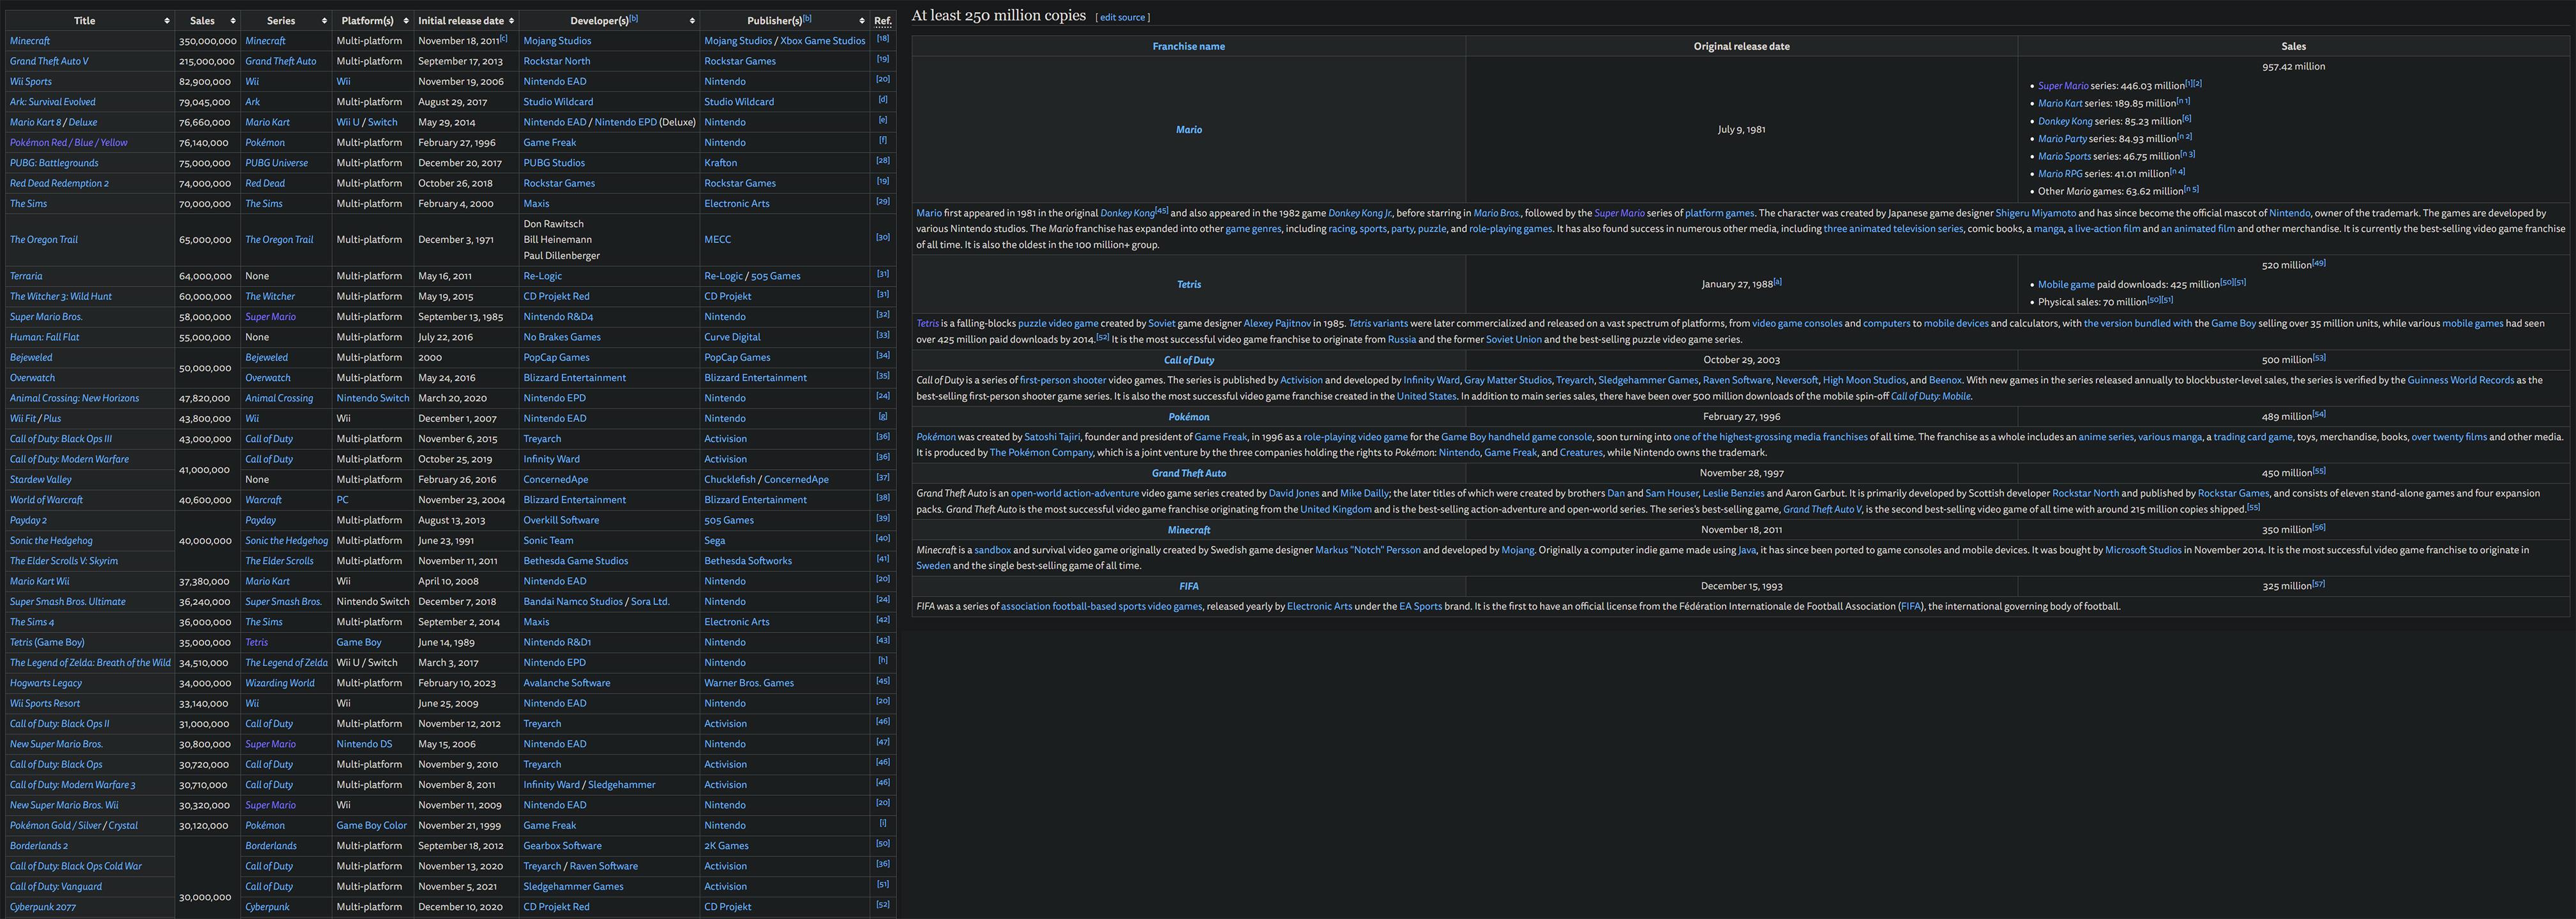Image resolution: width=2576 pixels, height=919 pixels.
Task: Open the Human: Fall Flat link
Action: (44, 337)
